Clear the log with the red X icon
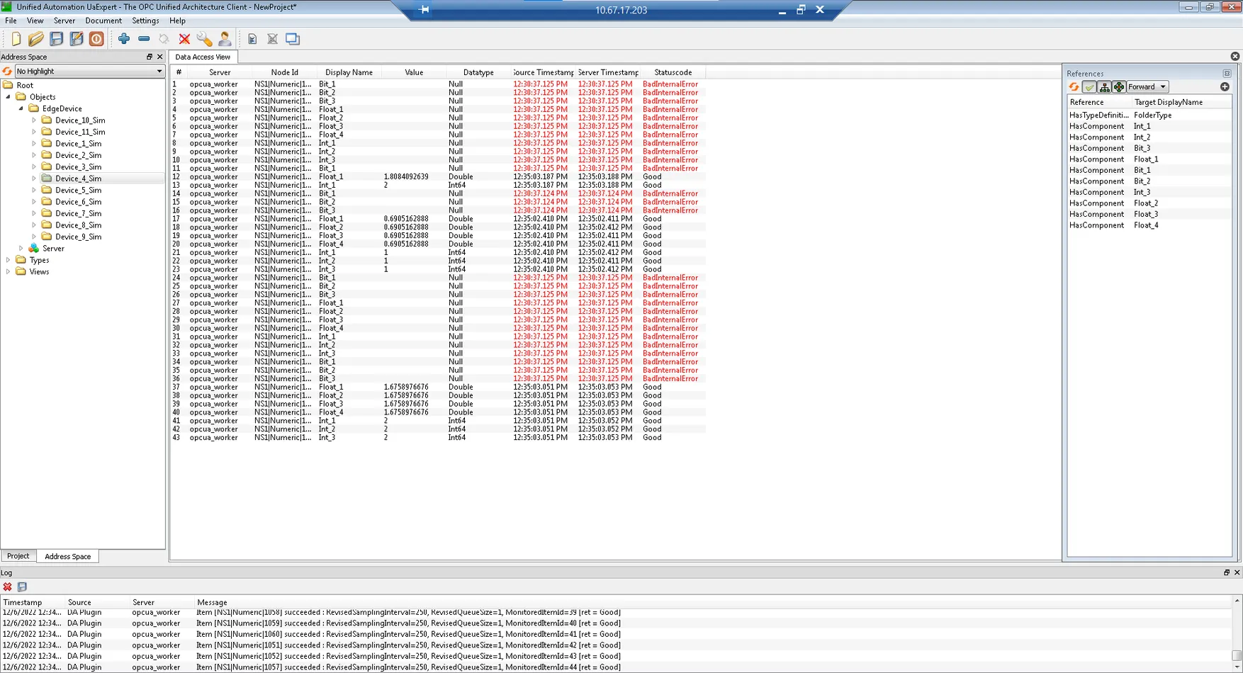The width and height of the screenshot is (1243, 673). 7,587
